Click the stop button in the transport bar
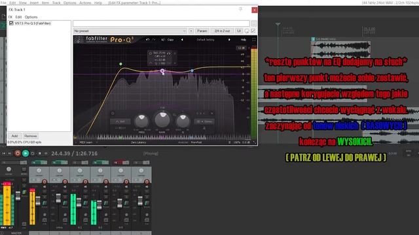 coord(39,153)
